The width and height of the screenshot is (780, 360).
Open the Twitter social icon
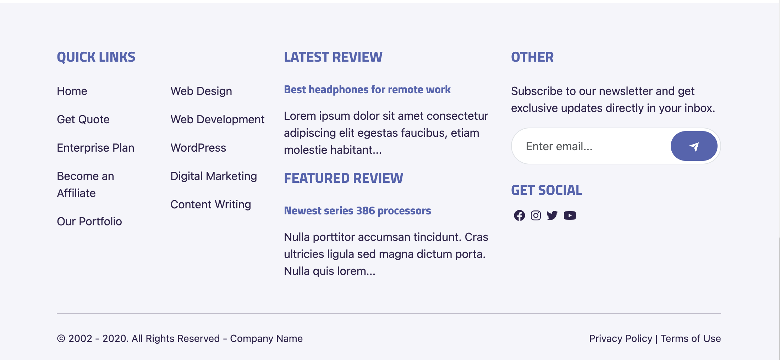coord(553,215)
